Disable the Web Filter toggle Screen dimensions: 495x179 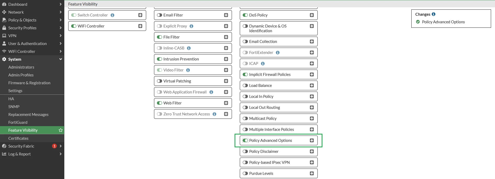160,103
